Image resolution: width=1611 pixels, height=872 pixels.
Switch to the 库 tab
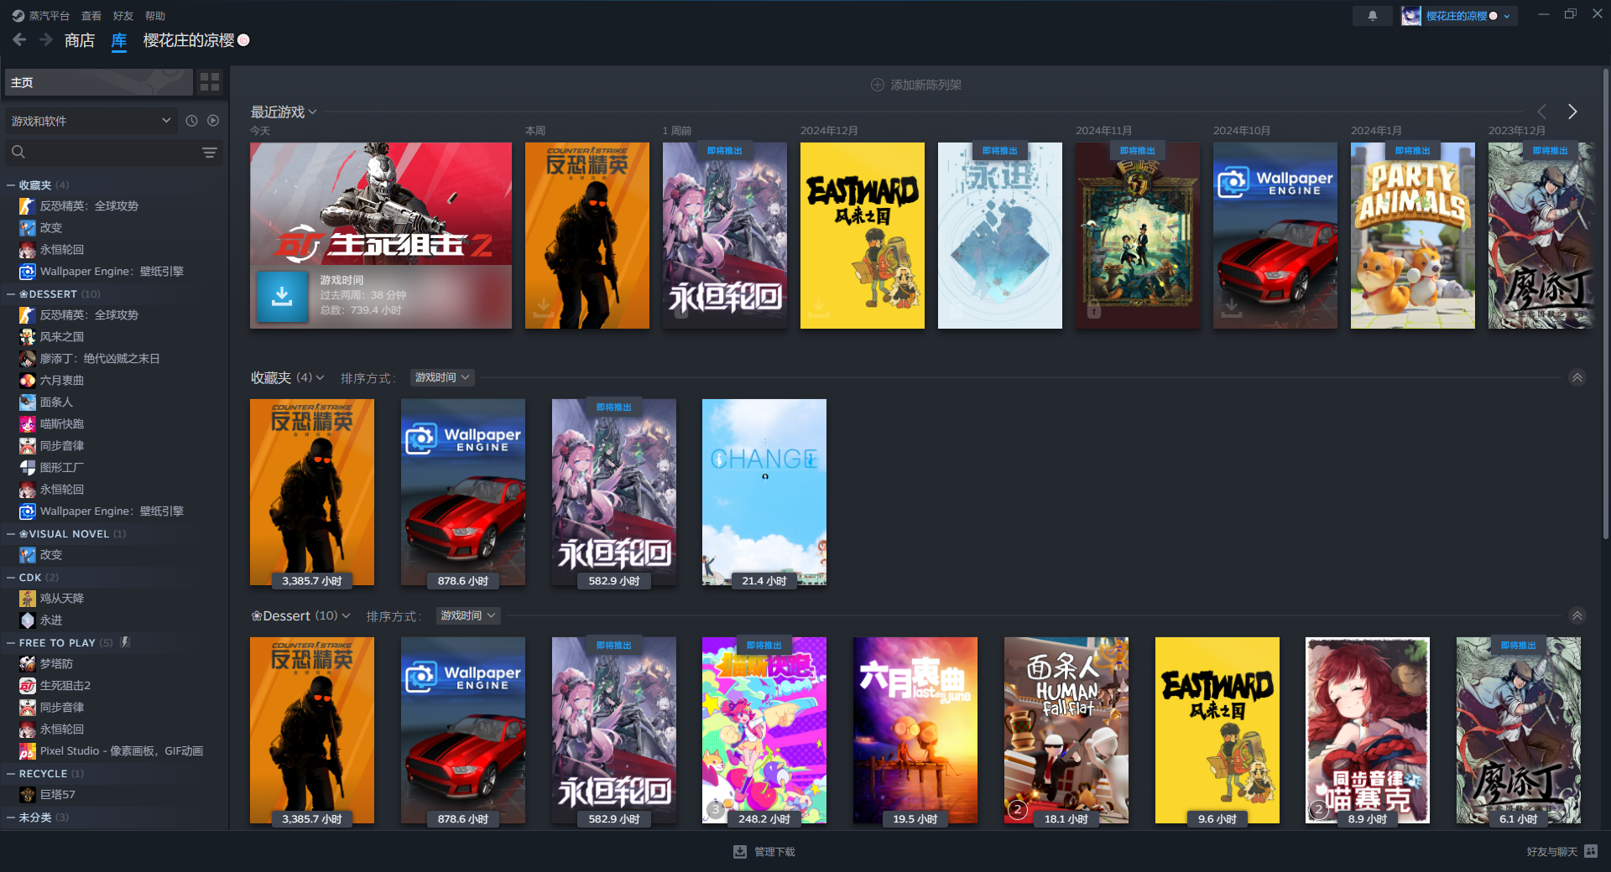tap(119, 39)
